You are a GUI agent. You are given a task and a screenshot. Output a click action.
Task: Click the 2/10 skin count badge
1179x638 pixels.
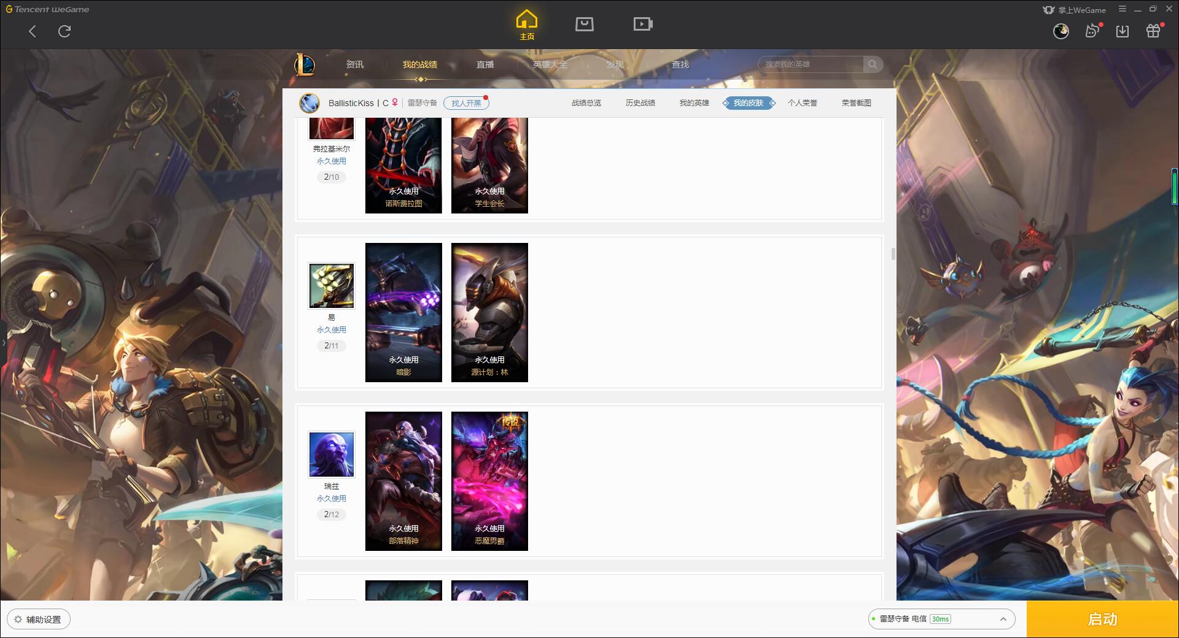[332, 177]
